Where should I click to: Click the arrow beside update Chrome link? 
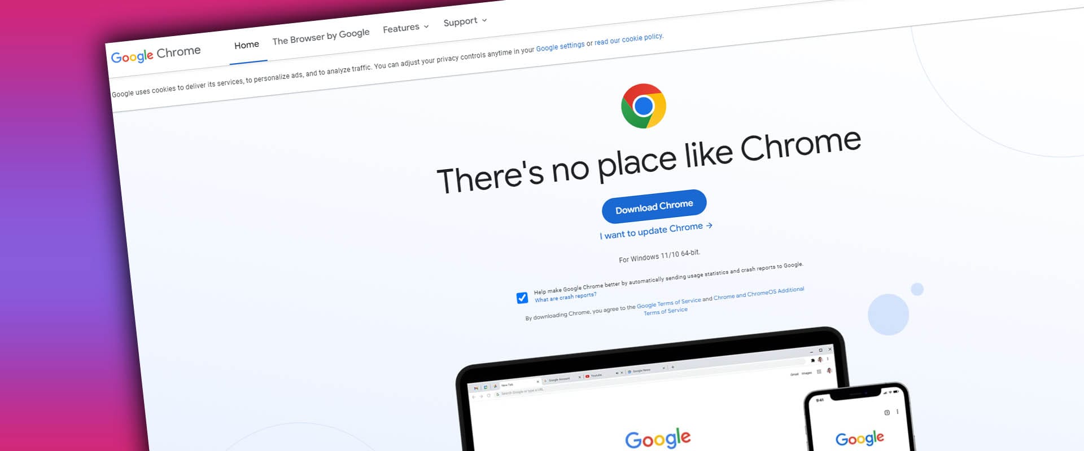click(709, 225)
